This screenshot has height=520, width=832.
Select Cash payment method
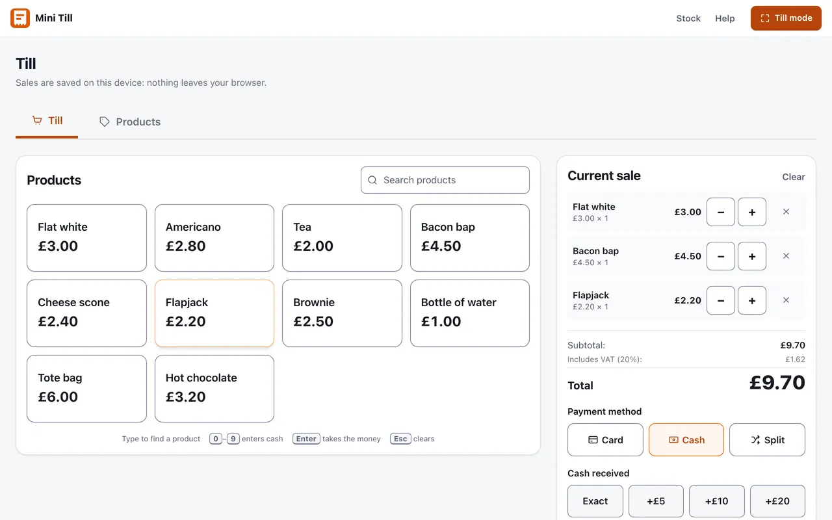tap(686, 440)
